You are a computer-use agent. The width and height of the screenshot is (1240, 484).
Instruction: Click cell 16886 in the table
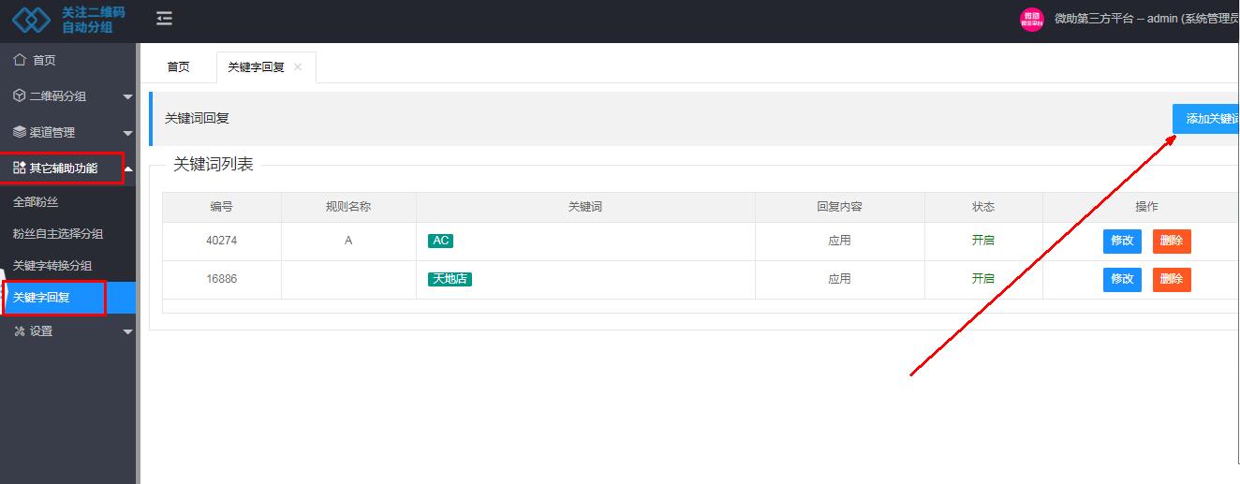[x=222, y=279]
